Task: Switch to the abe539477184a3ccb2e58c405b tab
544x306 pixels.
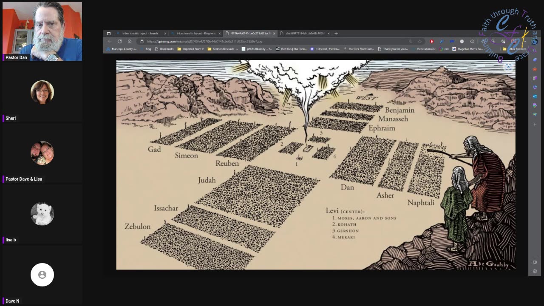Action: (305, 33)
